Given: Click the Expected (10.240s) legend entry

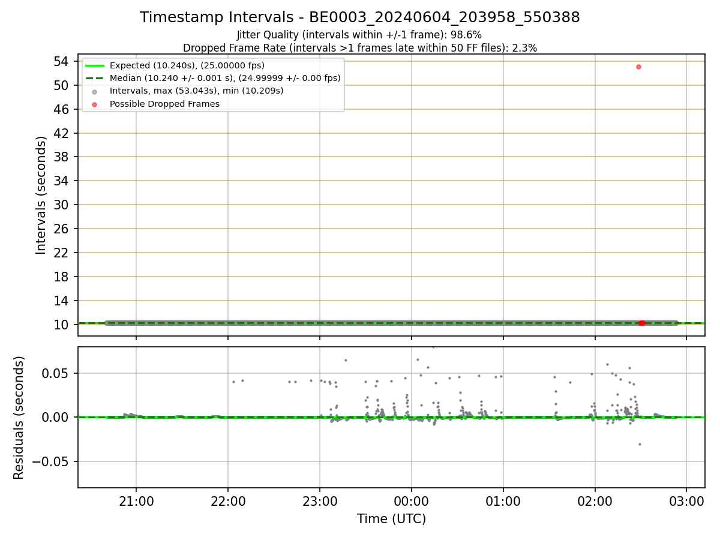Looking at the screenshot, I should [x=187, y=65].
